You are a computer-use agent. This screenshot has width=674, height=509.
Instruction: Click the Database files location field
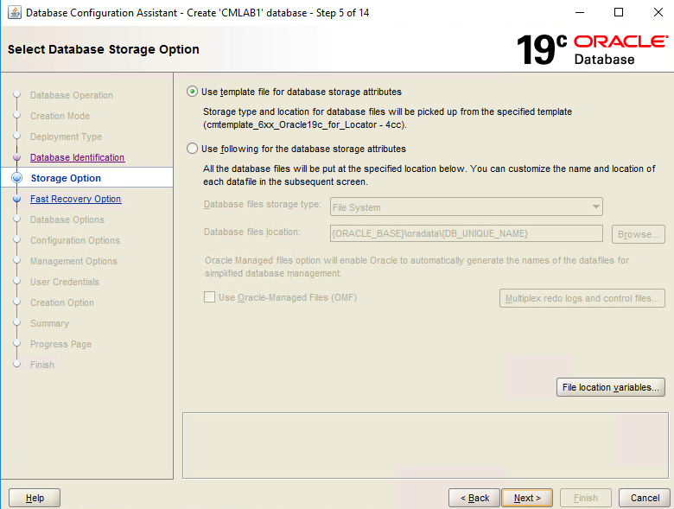467,233
